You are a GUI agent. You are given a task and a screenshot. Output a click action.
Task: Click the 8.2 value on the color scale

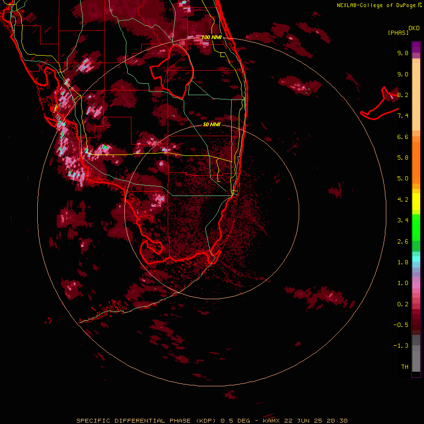coord(403,95)
